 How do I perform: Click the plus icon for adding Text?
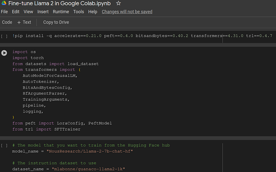tap(19, 22)
